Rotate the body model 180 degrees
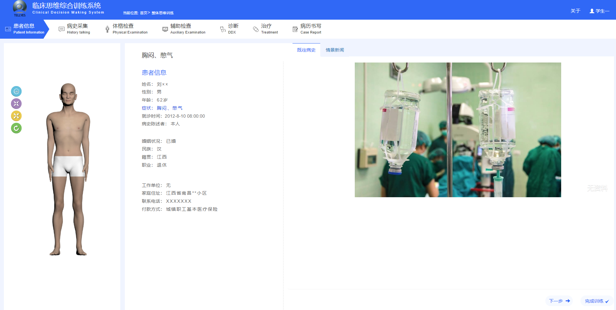This screenshot has width=616, height=310. coord(16,92)
